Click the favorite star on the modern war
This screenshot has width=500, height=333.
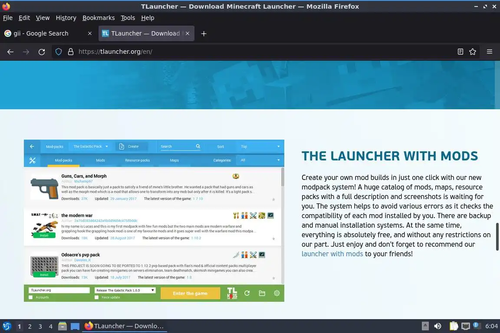click(273, 238)
